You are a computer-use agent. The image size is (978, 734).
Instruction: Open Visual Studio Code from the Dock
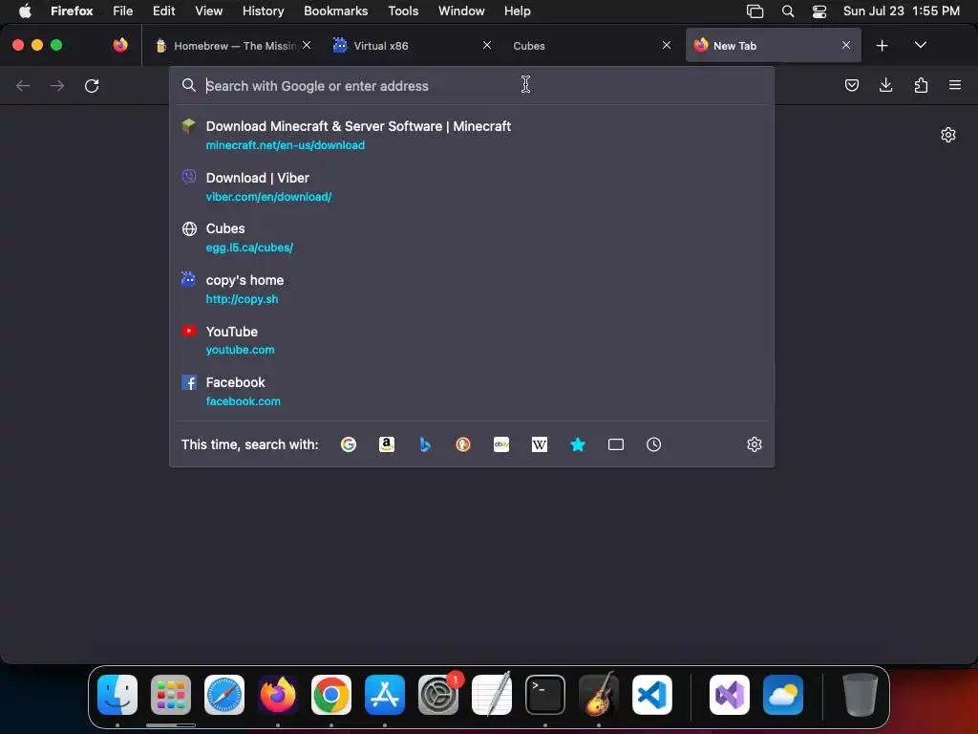[x=651, y=695]
